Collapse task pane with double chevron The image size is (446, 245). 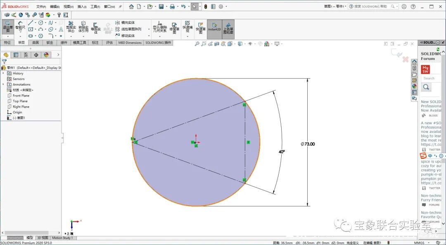[x=422, y=43]
